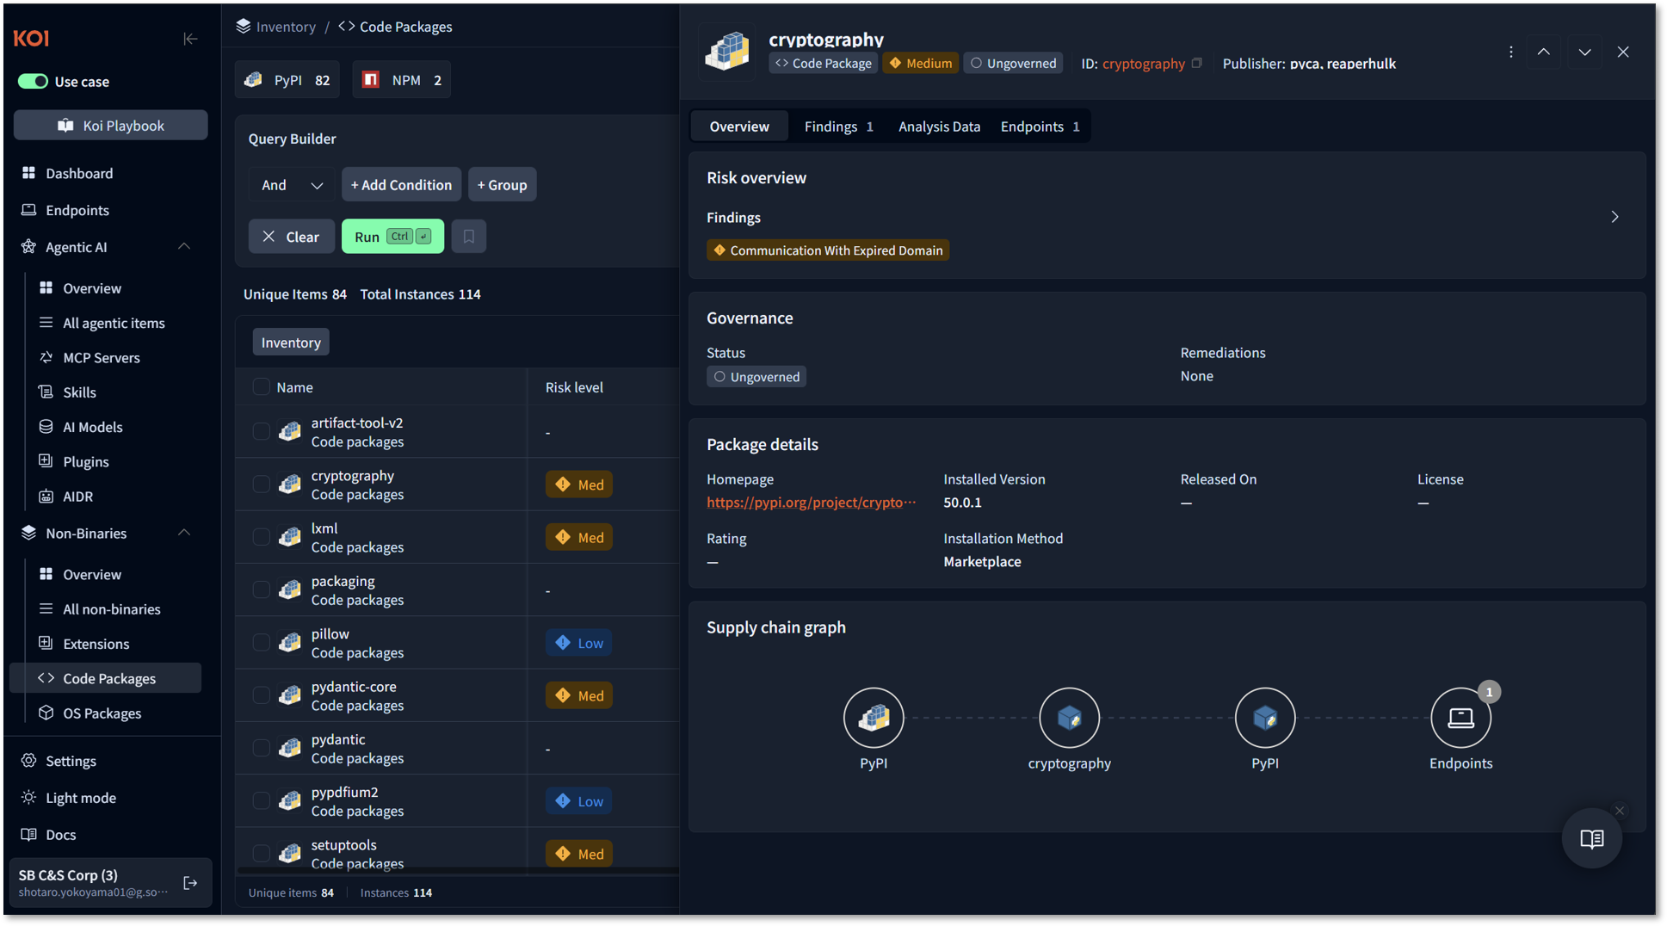This screenshot has height=926, width=1667.
Task: Go to previous item with up chevron
Action: point(1544,52)
